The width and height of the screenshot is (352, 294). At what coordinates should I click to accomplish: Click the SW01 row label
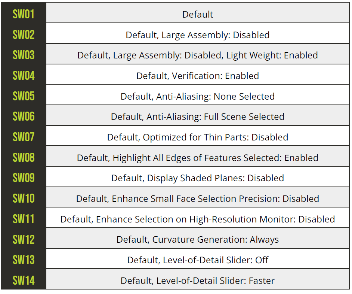coord(24,14)
